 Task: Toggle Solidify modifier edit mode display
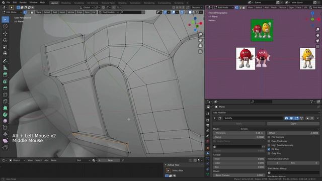296,118
